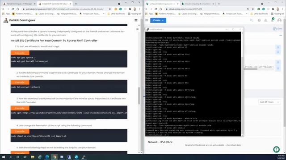
Task: Reload the Linode page in right browser
Action: click(x=156, y=9)
